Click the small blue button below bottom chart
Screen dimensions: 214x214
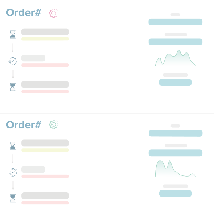[x=175, y=193]
